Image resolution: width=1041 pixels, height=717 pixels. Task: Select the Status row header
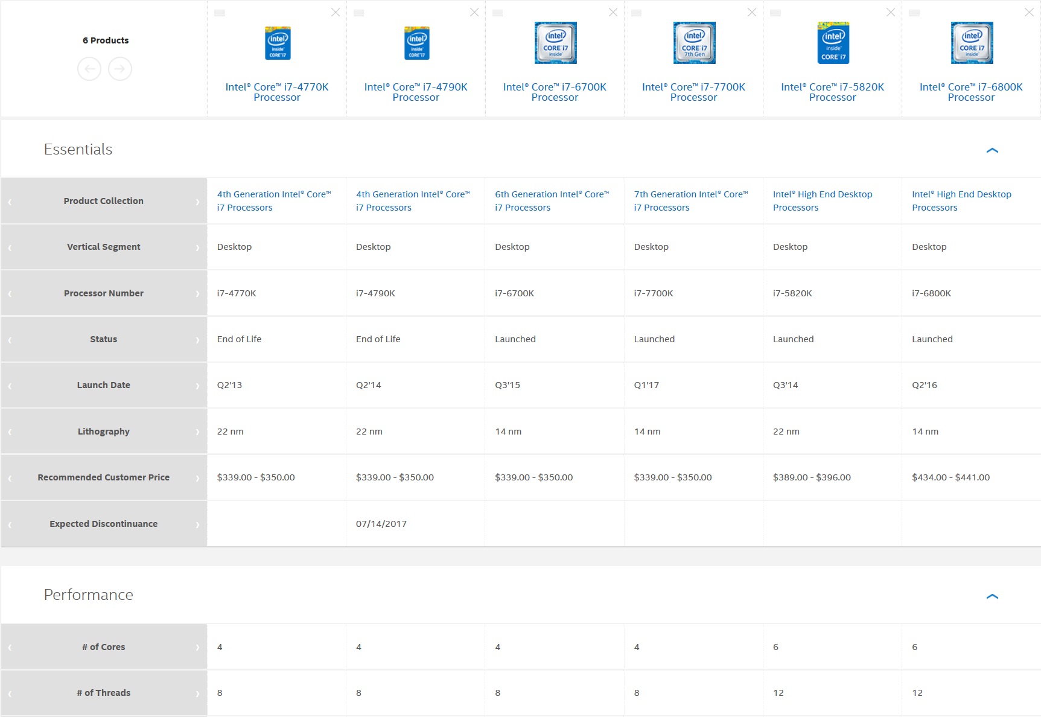[x=104, y=339]
